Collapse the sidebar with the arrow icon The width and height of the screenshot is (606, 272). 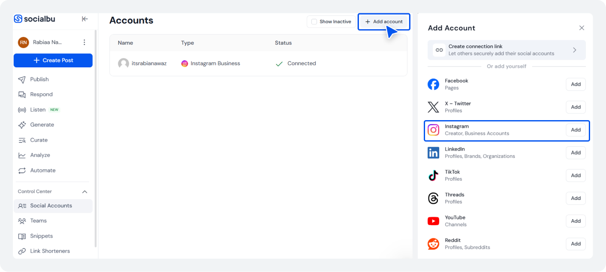coord(85,19)
